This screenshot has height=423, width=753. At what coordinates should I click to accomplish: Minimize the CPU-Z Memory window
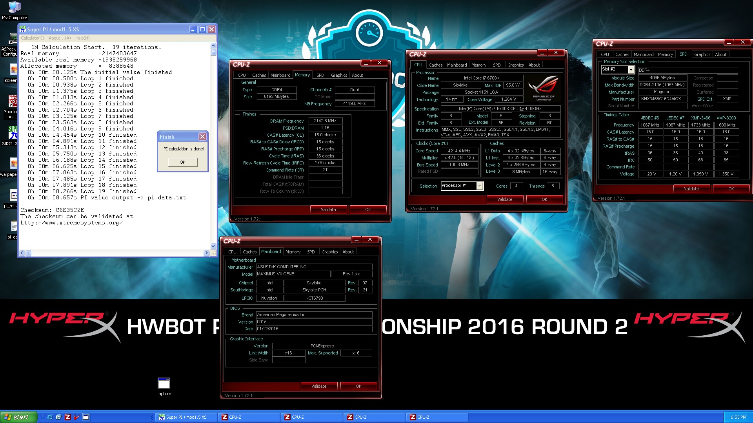[x=366, y=63]
